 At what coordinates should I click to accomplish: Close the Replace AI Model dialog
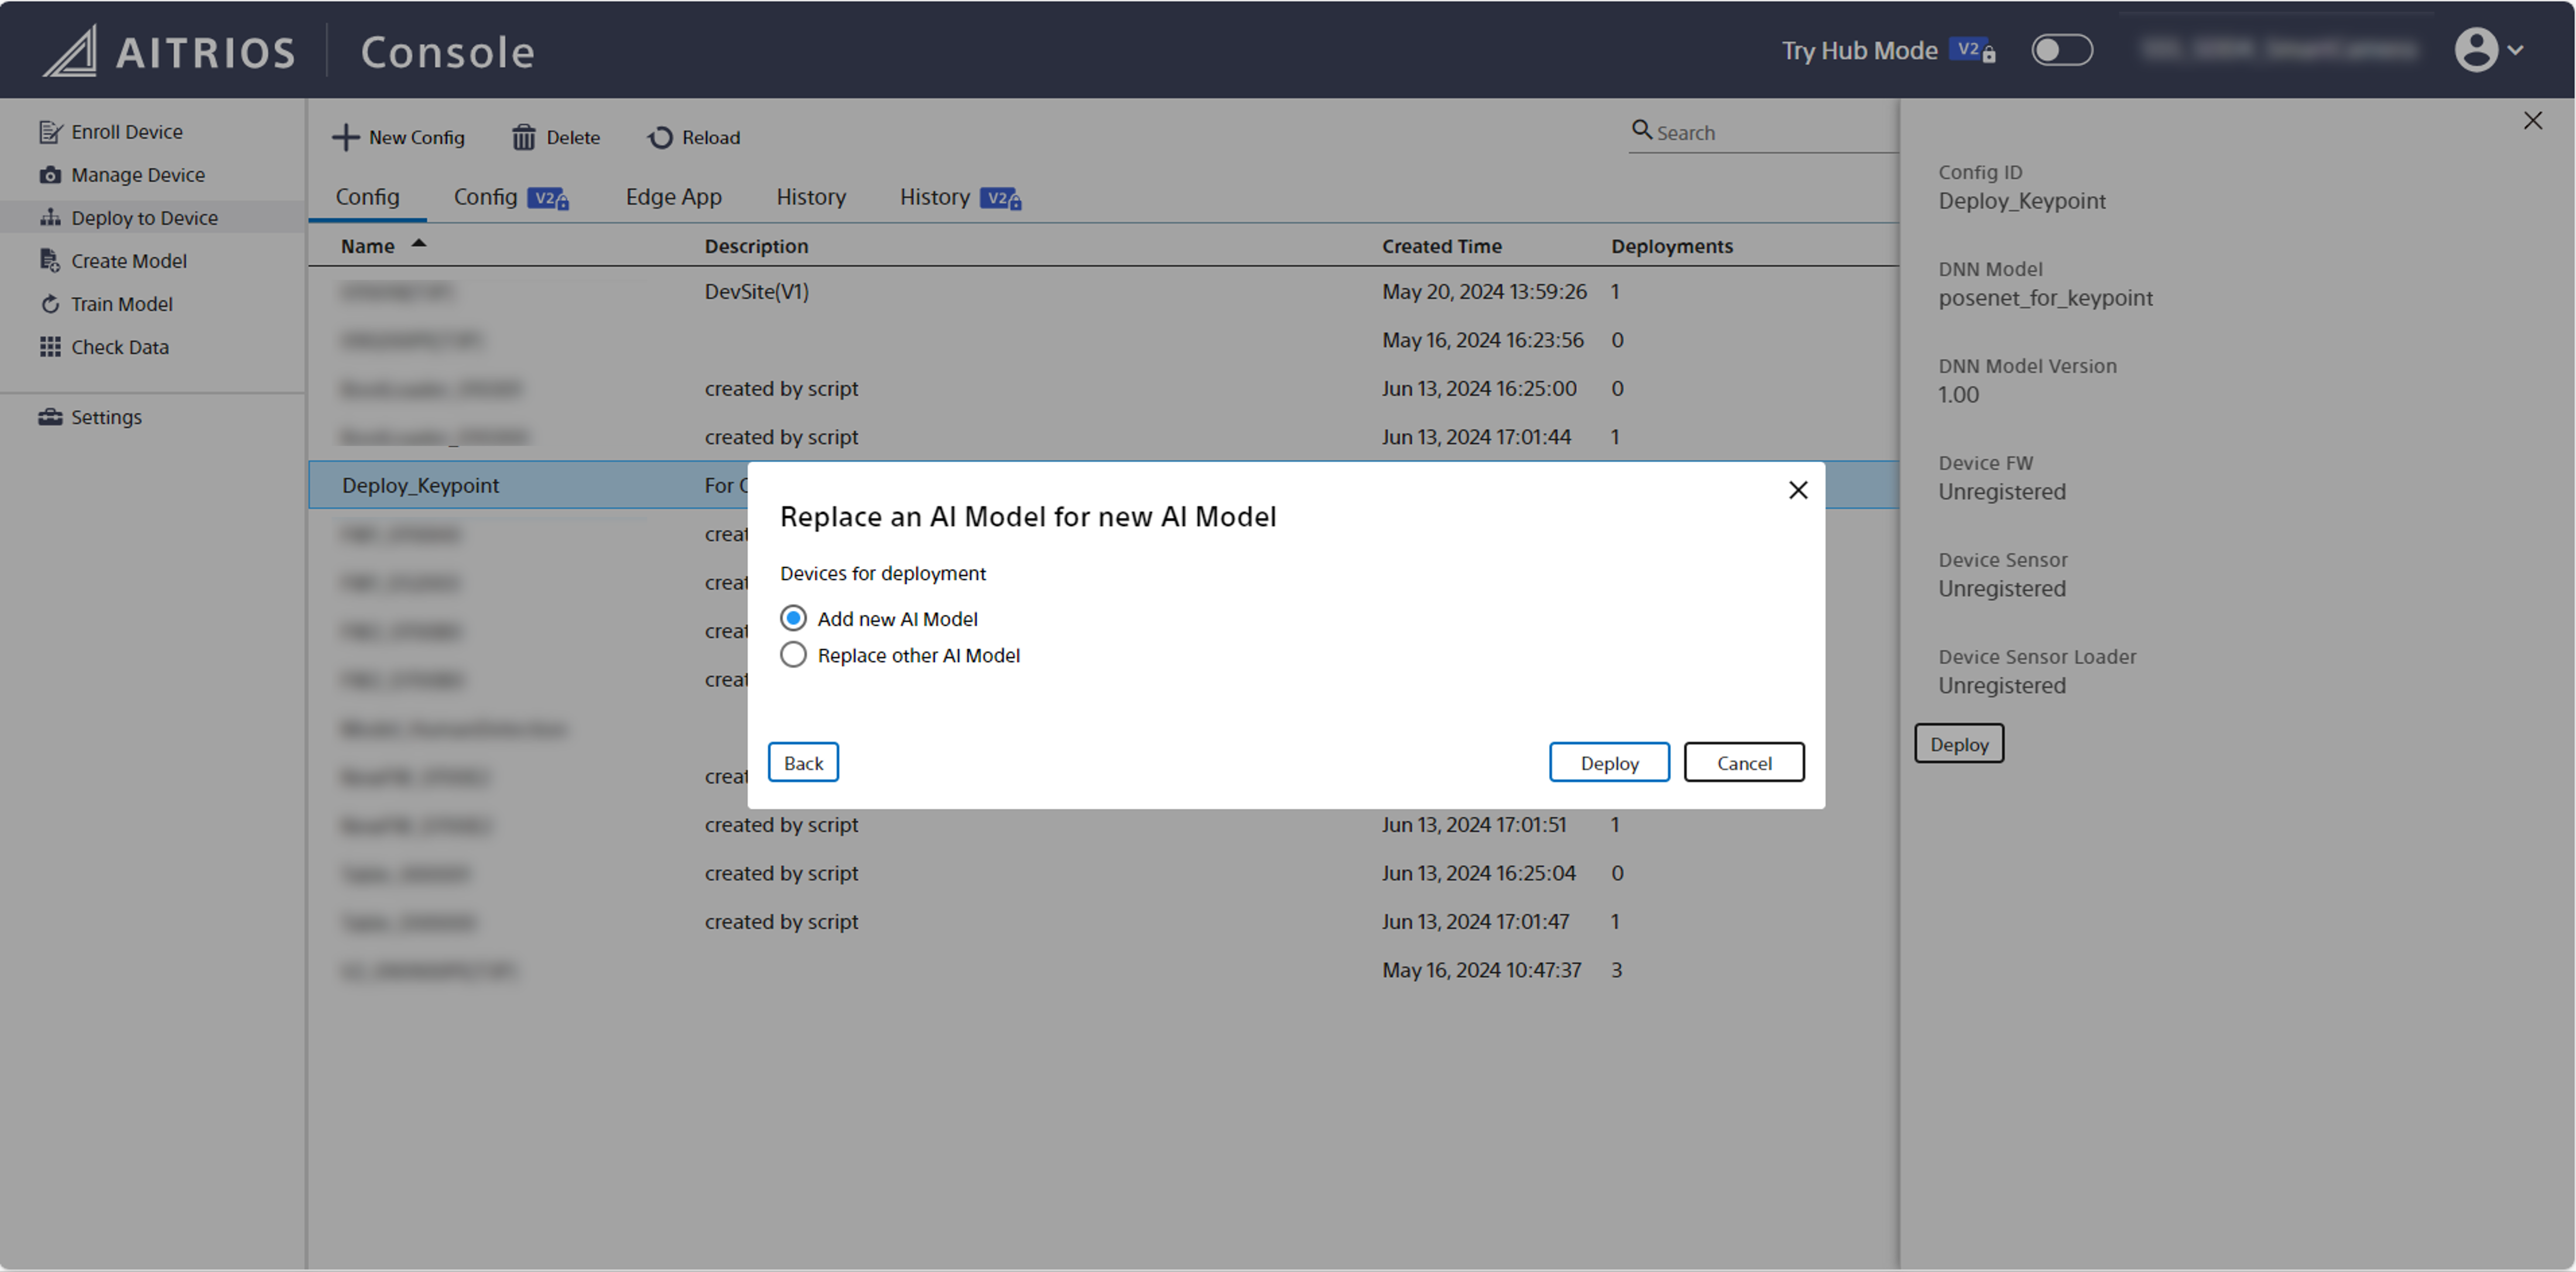pyautogui.click(x=1798, y=490)
